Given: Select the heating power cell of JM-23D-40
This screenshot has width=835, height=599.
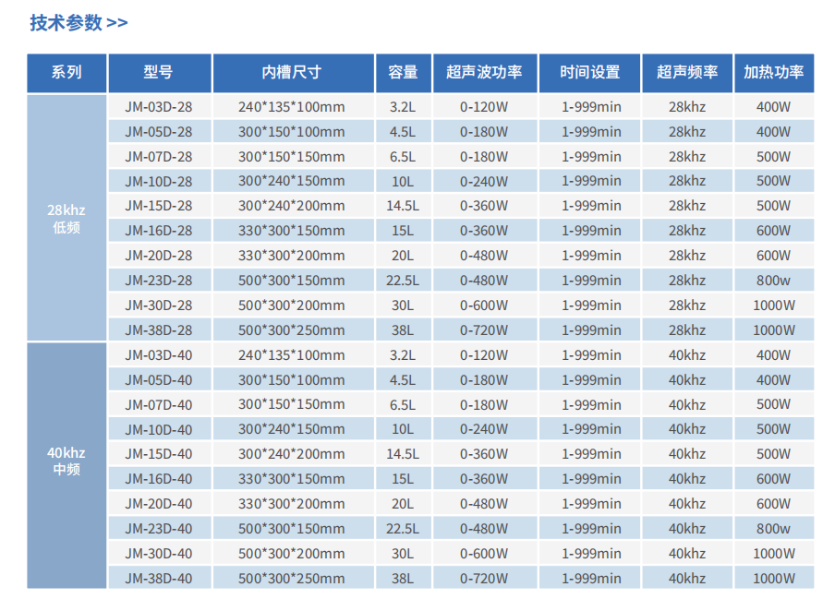Looking at the screenshot, I should 773,528.
